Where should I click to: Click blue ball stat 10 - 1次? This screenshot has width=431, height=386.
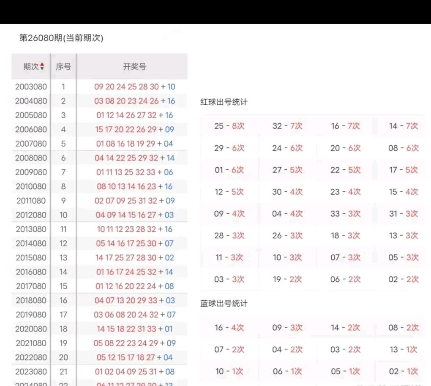point(229,372)
